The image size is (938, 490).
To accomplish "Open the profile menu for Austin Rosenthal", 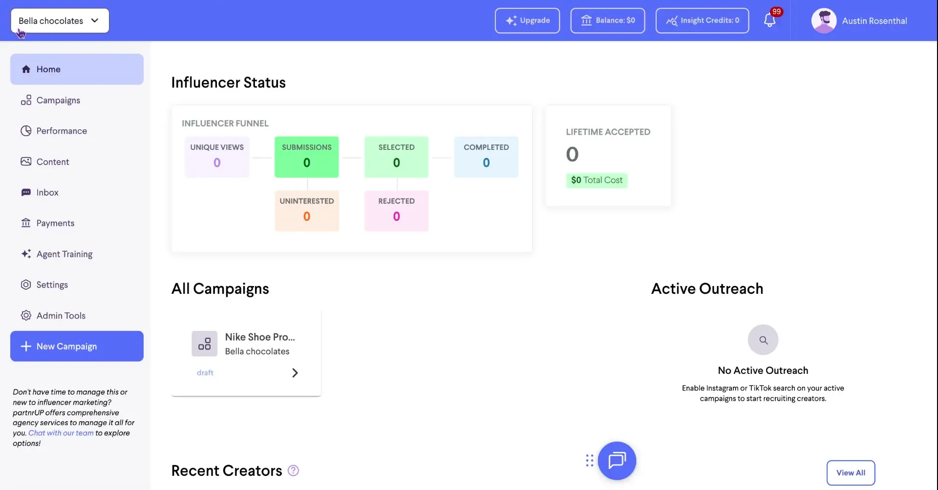I will pos(860,20).
